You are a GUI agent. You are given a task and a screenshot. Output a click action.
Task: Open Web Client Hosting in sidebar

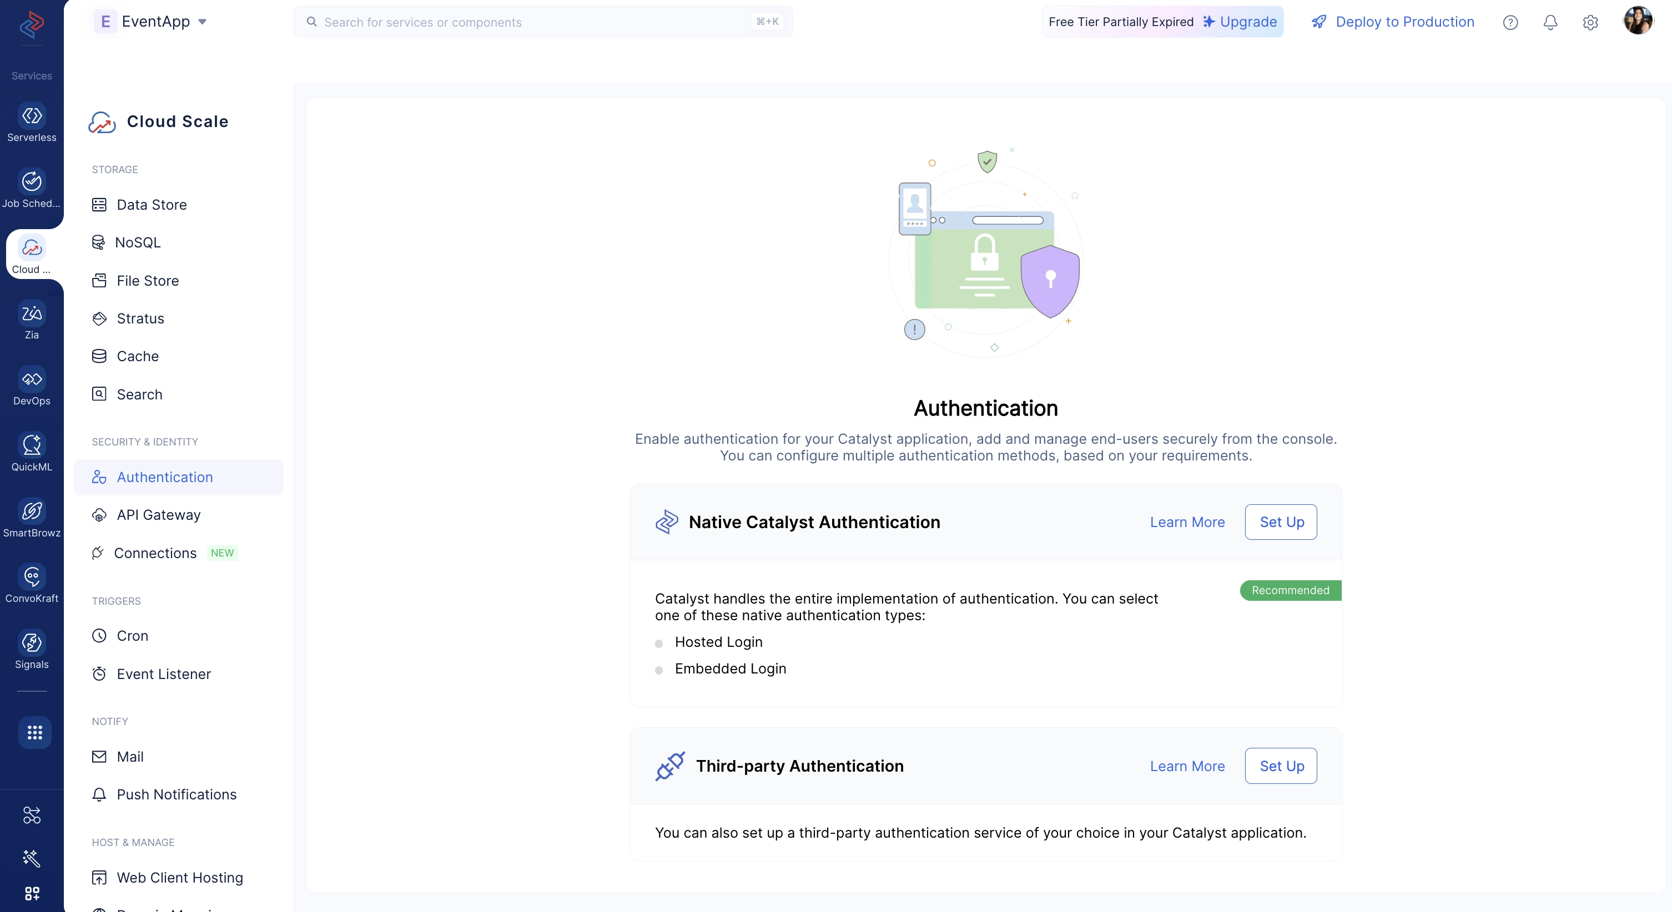(x=179, y=877)
